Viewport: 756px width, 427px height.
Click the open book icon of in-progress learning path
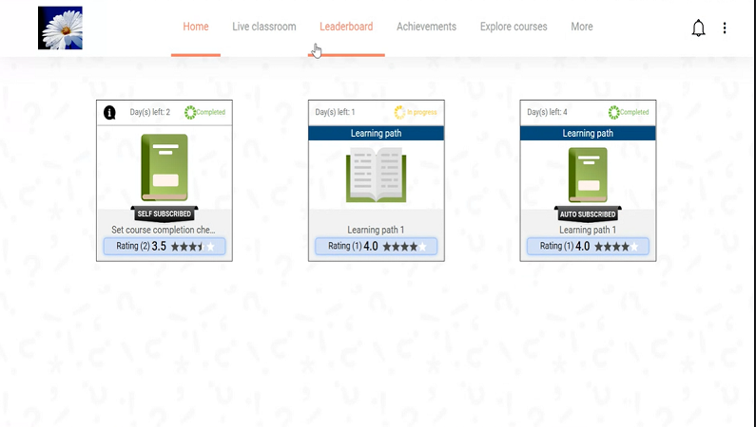click(376, 174)
